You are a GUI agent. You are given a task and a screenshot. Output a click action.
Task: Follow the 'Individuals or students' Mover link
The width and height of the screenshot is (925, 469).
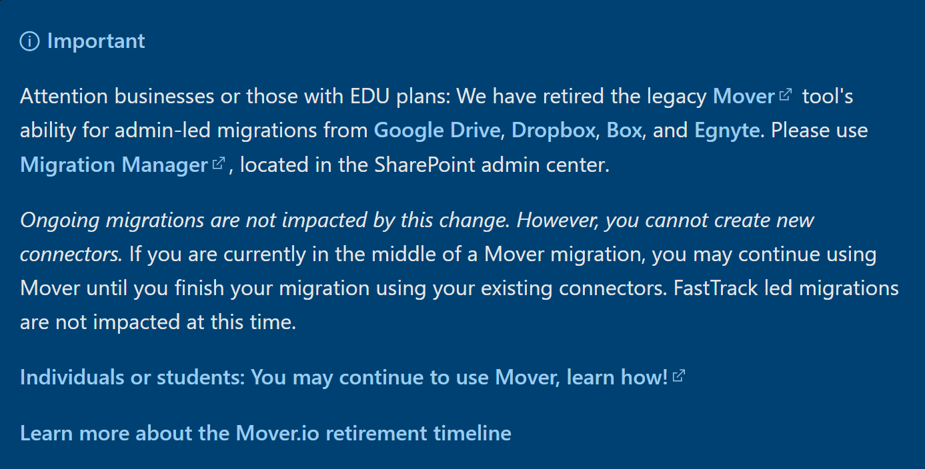point(343,378)
